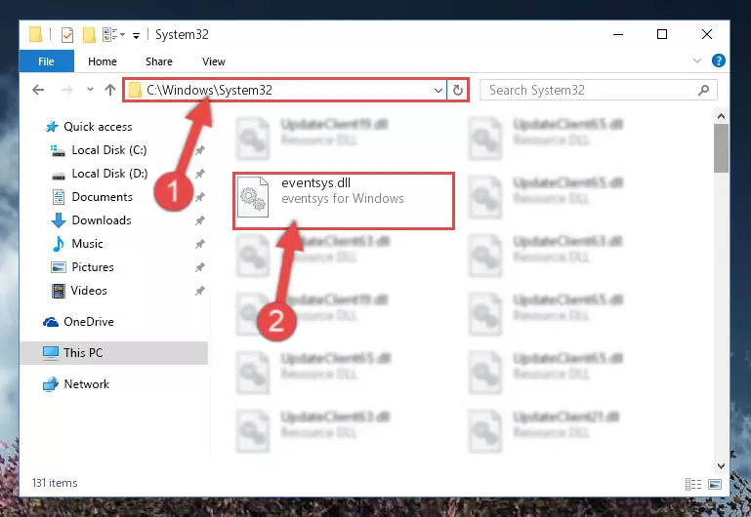Open the recent locations dropdown
Viewport: 751px width, 517px height.
point(90,90)
